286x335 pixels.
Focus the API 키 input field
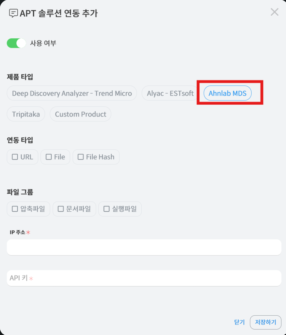(x=144, y=278)
